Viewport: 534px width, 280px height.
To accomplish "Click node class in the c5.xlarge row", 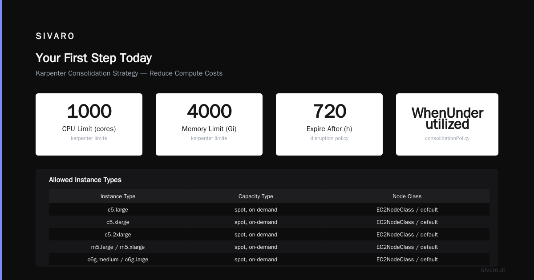I will [x=407, y=222].
